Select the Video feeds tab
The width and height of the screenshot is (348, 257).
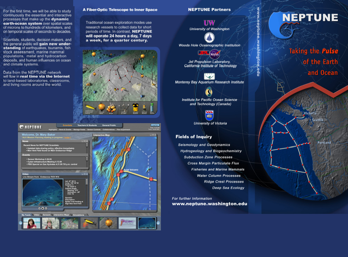pos(37,215)
